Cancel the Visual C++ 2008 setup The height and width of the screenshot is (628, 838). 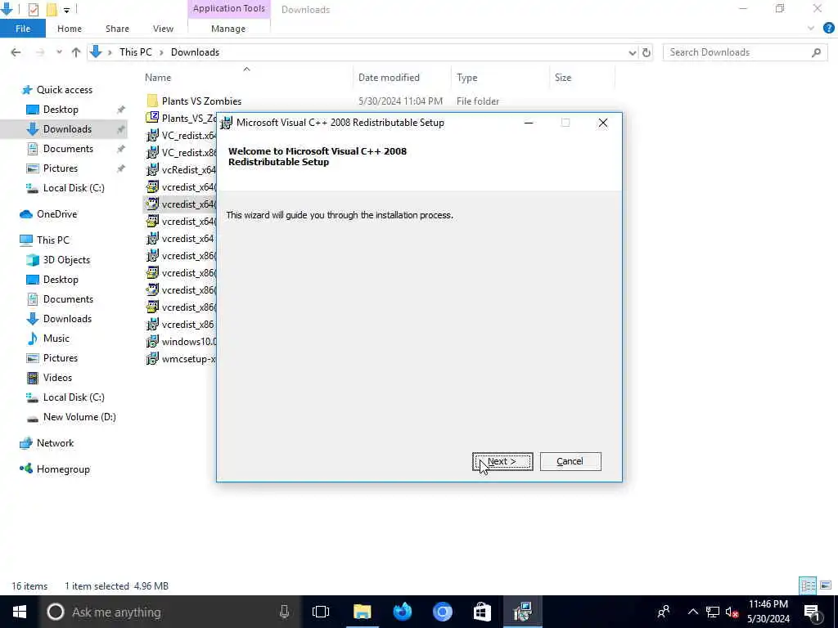[x=570, y=461]
